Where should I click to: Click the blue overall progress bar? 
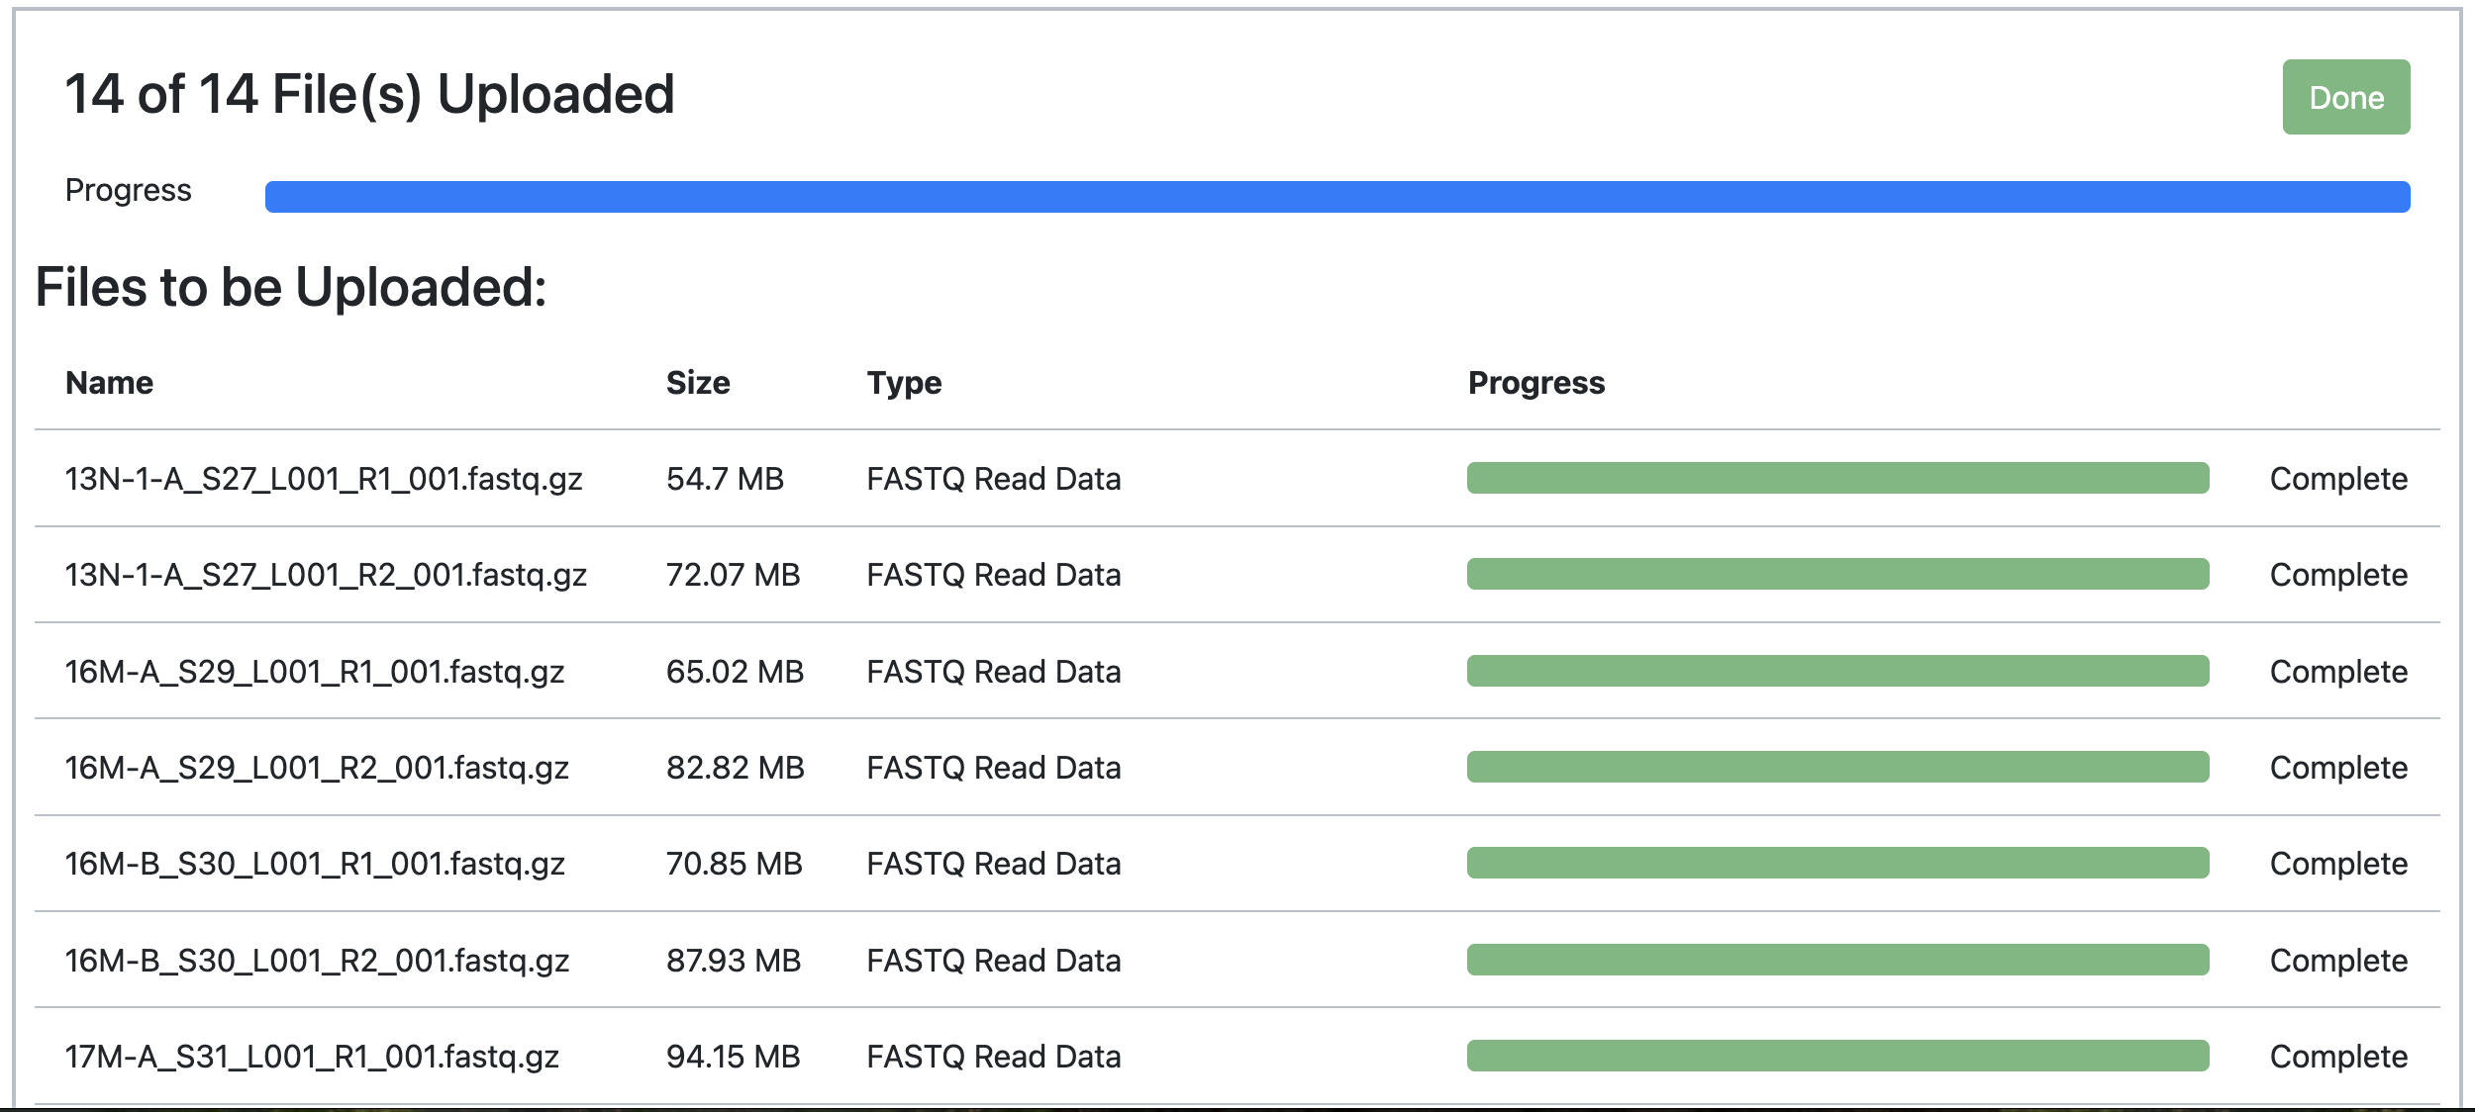(1337, 197)
